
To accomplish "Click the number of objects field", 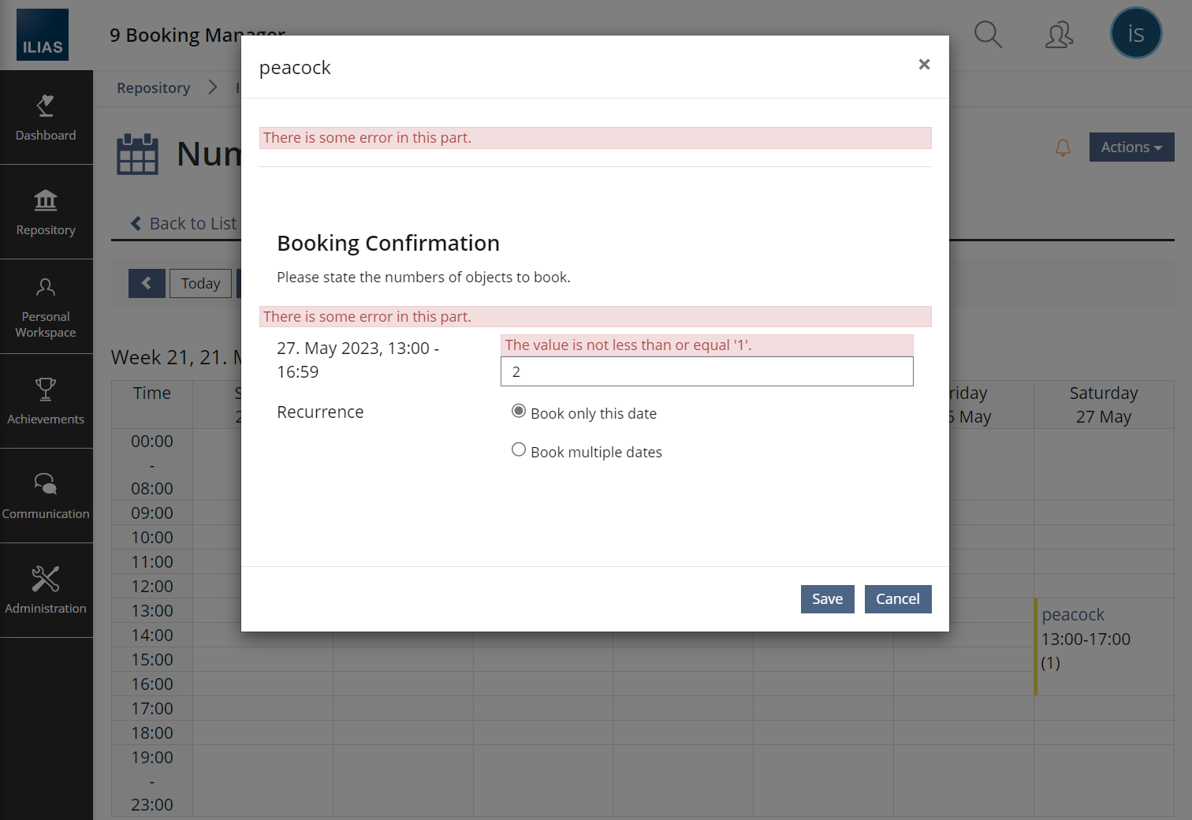I will tap(706, 371).
